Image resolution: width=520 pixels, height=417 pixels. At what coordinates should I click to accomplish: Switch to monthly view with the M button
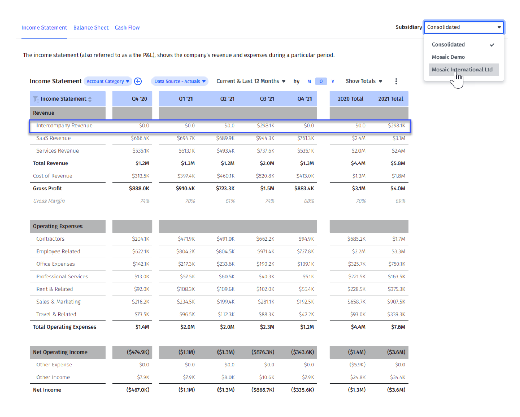pyautogui.click(x=309, y=81)
